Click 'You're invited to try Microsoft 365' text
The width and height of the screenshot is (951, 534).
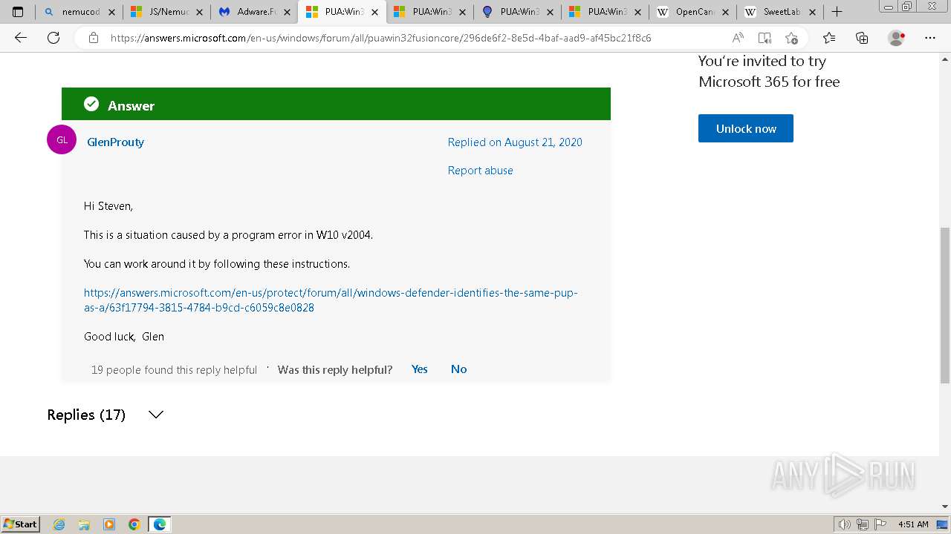click(x=769, y=71)
